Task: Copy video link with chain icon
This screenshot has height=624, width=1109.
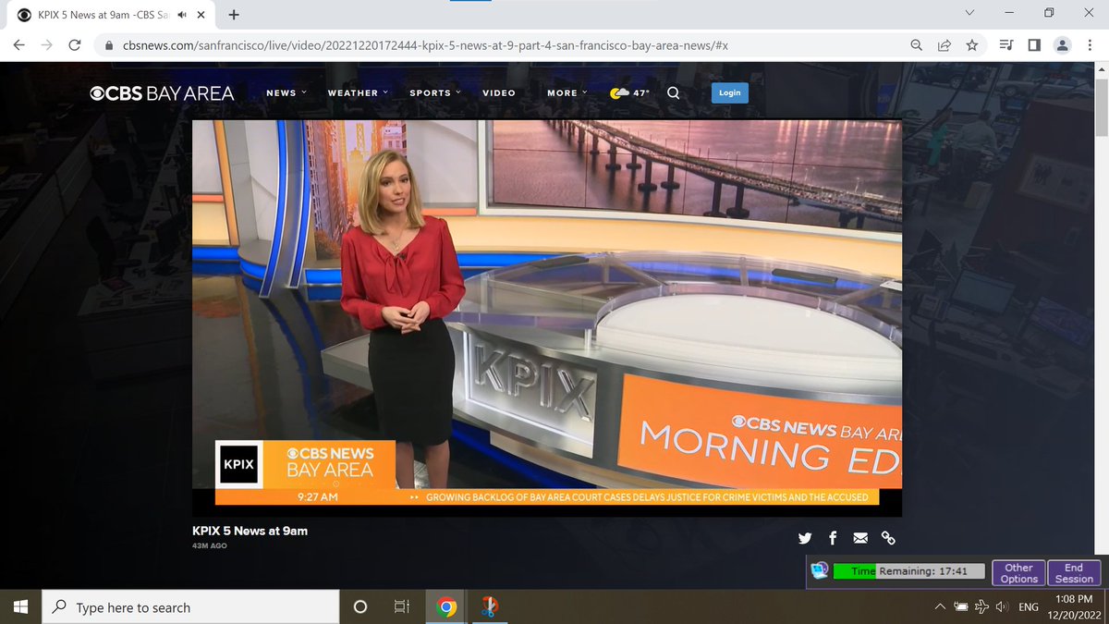Action: [888, 538]
